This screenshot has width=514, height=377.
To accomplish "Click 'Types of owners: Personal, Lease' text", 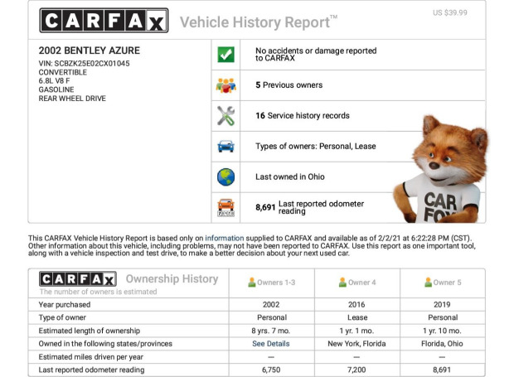I will click(x=315, y=146).
